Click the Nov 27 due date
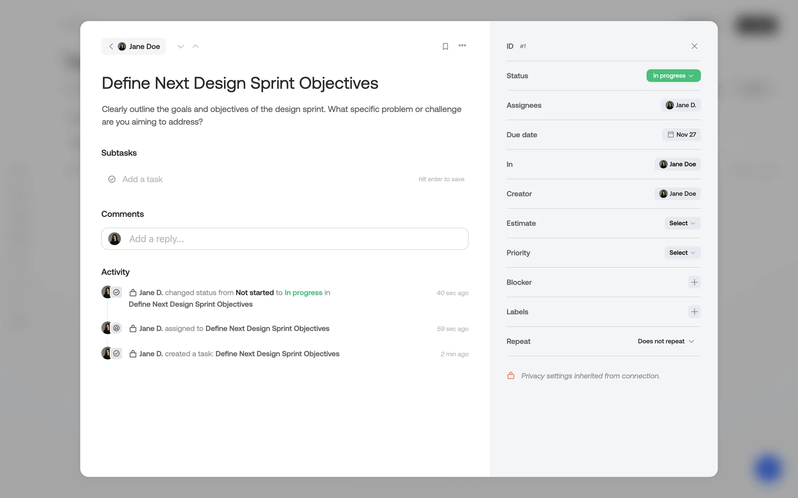The image size is (798, 498). pos(681,134)
